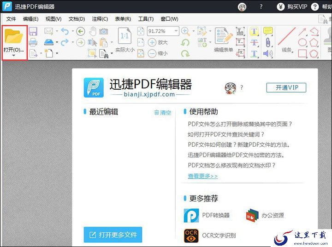332x247 pixels.
Task: Click the 查看更多>> link
Action: click(x=202, y=176)
